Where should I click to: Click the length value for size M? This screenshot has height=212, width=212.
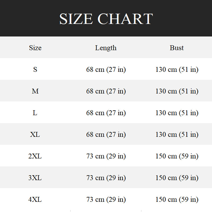coord(106,91)
